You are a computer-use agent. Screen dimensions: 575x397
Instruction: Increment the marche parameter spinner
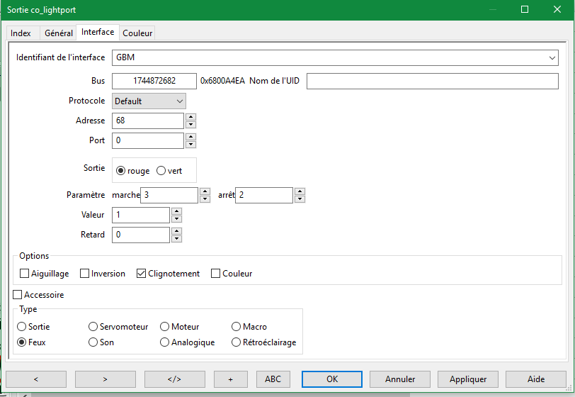click(205, 191)
